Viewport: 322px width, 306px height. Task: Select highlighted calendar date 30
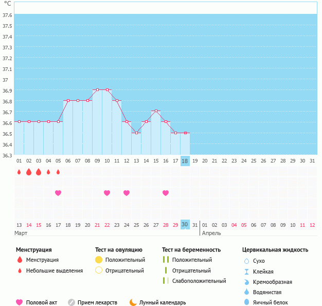(x=185, y=225)
